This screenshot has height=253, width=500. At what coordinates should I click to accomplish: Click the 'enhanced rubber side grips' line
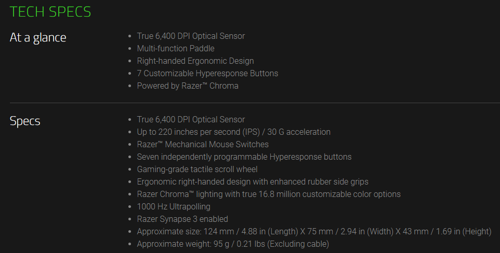tap(253, 182)
